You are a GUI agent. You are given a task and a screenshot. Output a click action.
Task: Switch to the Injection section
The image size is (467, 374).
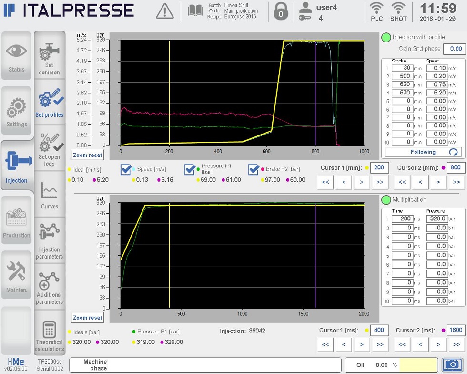[17, 166]
